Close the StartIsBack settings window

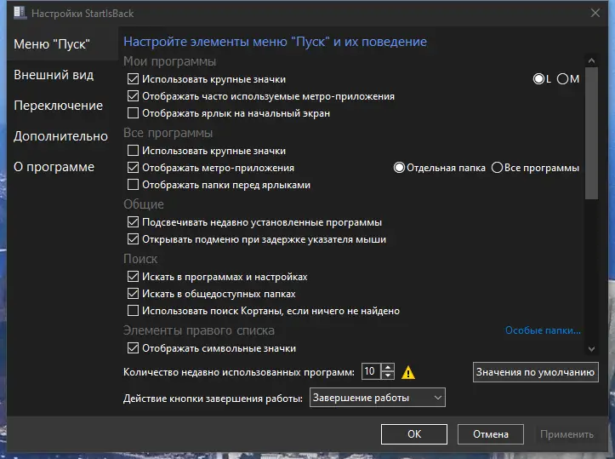595,13
